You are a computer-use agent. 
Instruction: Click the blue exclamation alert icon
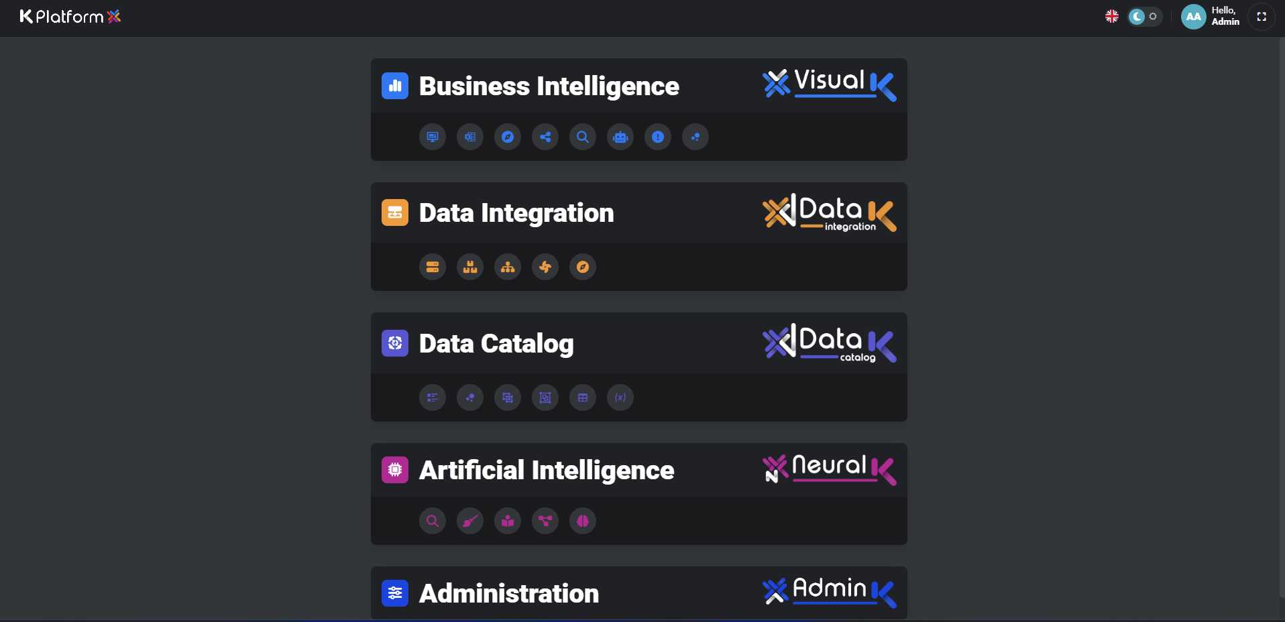pyautogui.click(x=658, y=137)
